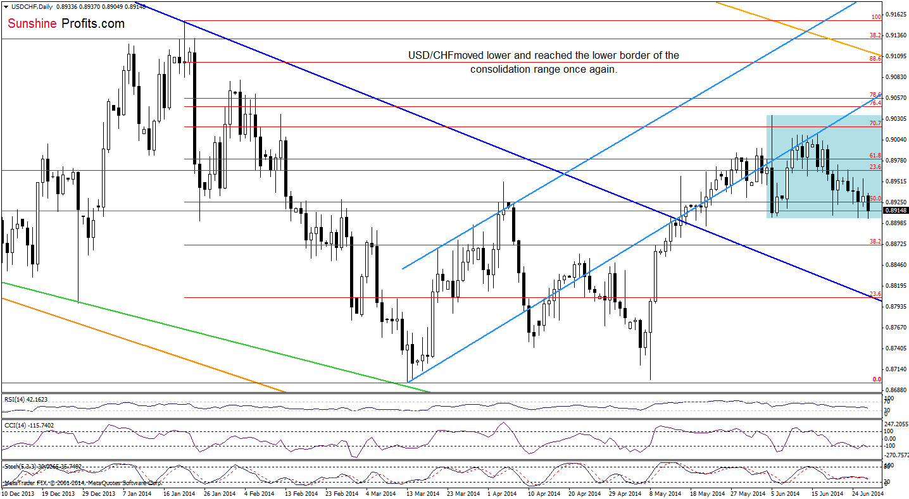
Task: Click the red 78.6 Fibonacci level label
Action: click(x=875, y=95)
